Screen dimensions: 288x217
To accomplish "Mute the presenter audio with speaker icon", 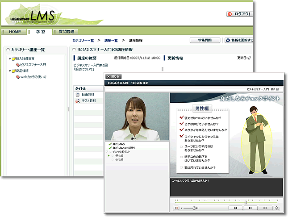I will click(176, 208).
